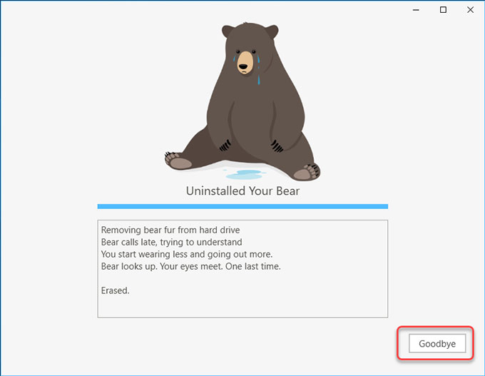Viewport: 485px width, 376px height.
Task: Click the crying bear illustration
Action: [242, 101]
